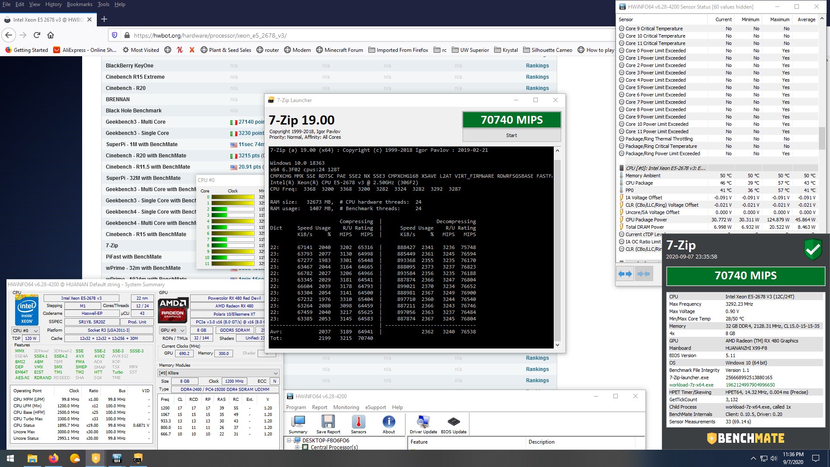Open the Bookmarks menu
The image size is (830, 467).
click(x=80, y=4)
